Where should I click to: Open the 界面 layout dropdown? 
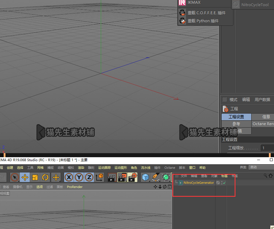(x=261, y=167)
